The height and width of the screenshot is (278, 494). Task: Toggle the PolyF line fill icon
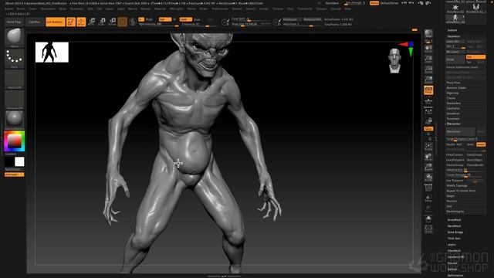428,188
